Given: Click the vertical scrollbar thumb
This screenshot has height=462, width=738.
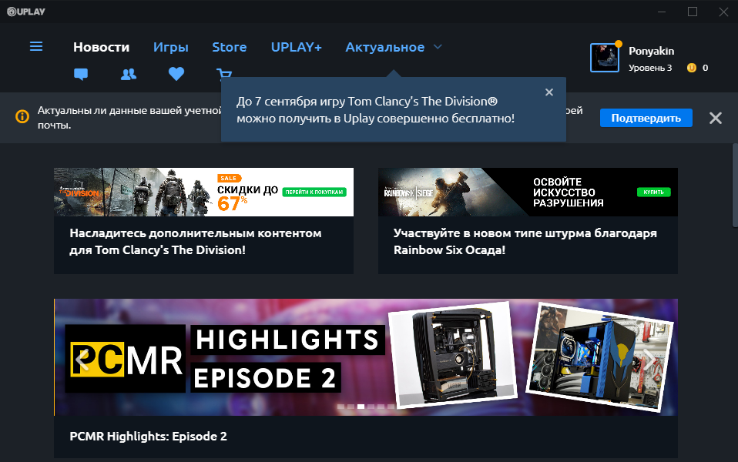Looking at the screenshot, I should (x=735, y=186).
